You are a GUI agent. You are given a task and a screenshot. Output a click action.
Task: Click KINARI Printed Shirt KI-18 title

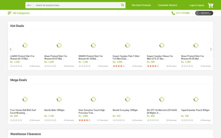[x=90, y=57]
